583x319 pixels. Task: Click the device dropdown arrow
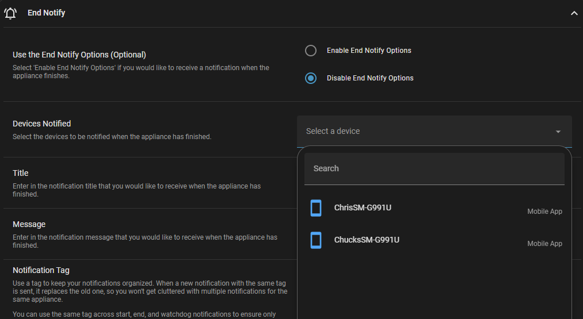coord(558,132)
